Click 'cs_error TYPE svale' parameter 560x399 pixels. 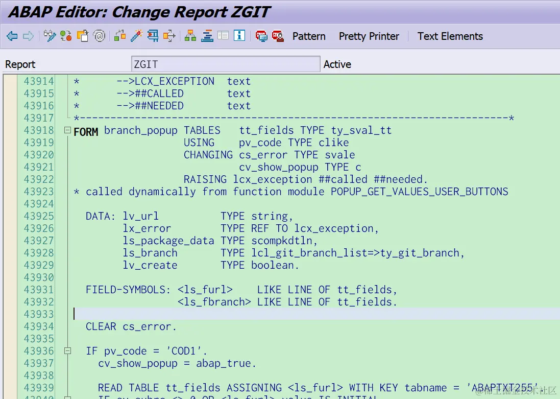297,155
